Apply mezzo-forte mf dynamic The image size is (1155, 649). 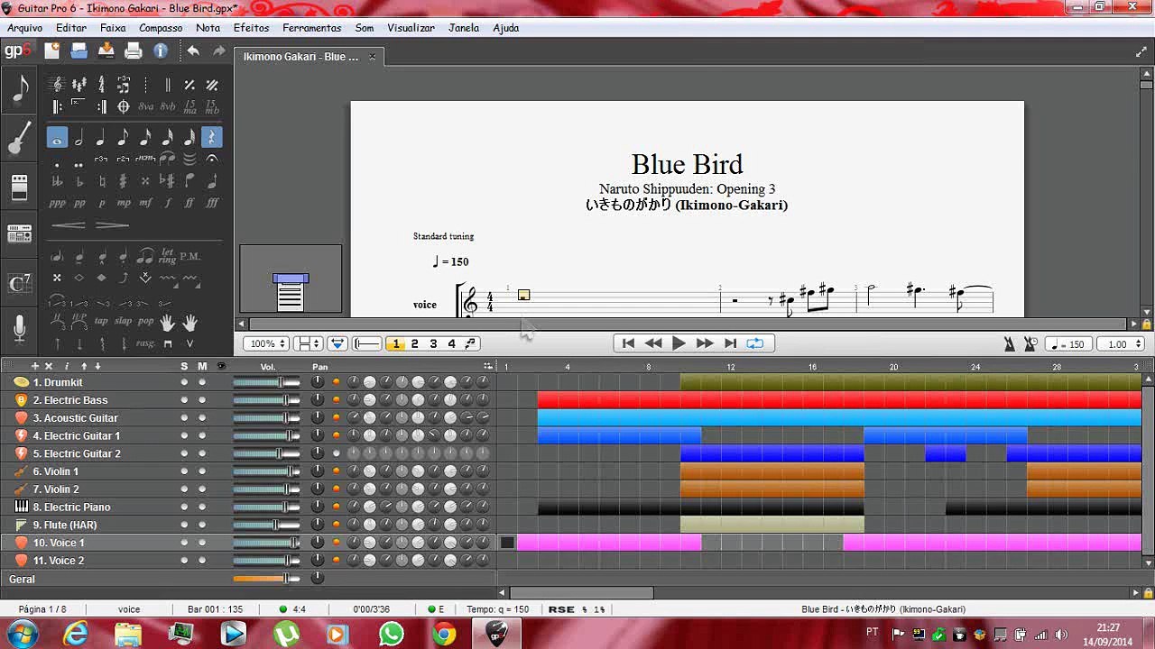click(145, 203)
